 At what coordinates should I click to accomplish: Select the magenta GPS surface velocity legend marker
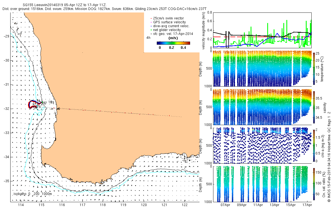151,22
